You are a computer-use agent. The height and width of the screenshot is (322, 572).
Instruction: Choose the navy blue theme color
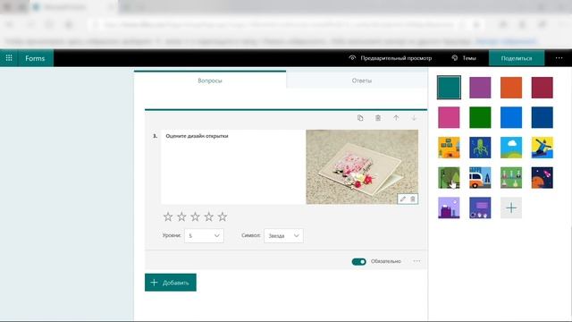(x=543, y=117)
